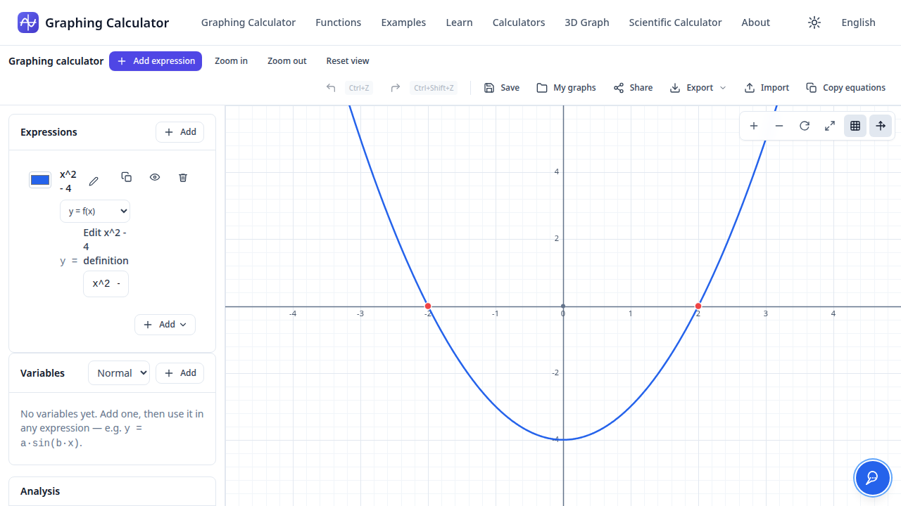The height and width of the screenshot is (506, 901).
Task: Open the 3D Graph page
Action: 587,22
